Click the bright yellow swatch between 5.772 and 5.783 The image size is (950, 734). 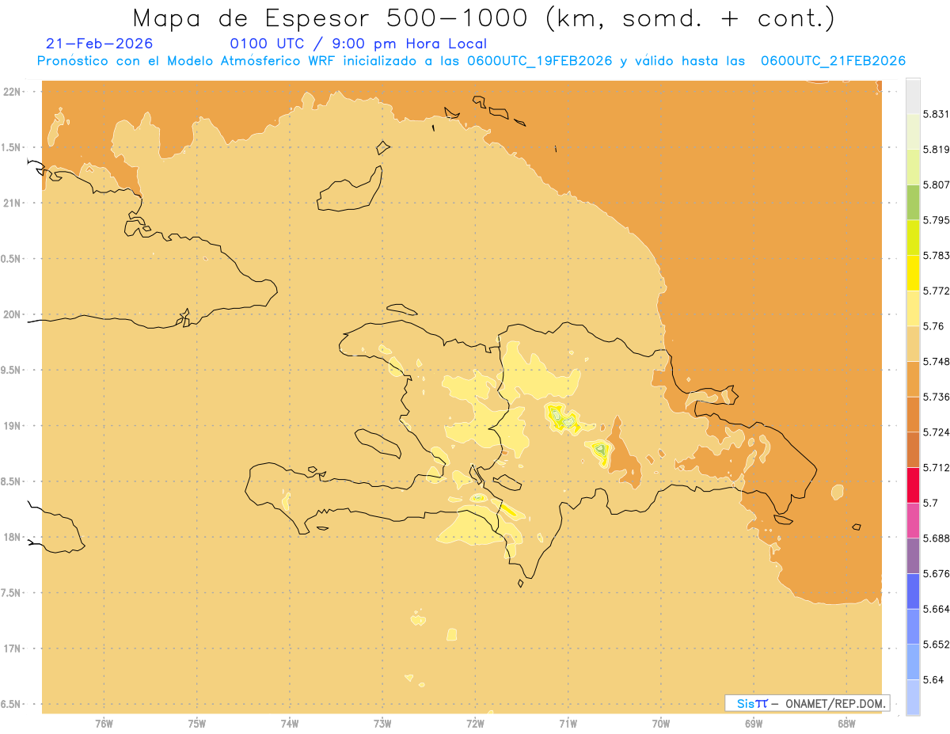point(913,272)
